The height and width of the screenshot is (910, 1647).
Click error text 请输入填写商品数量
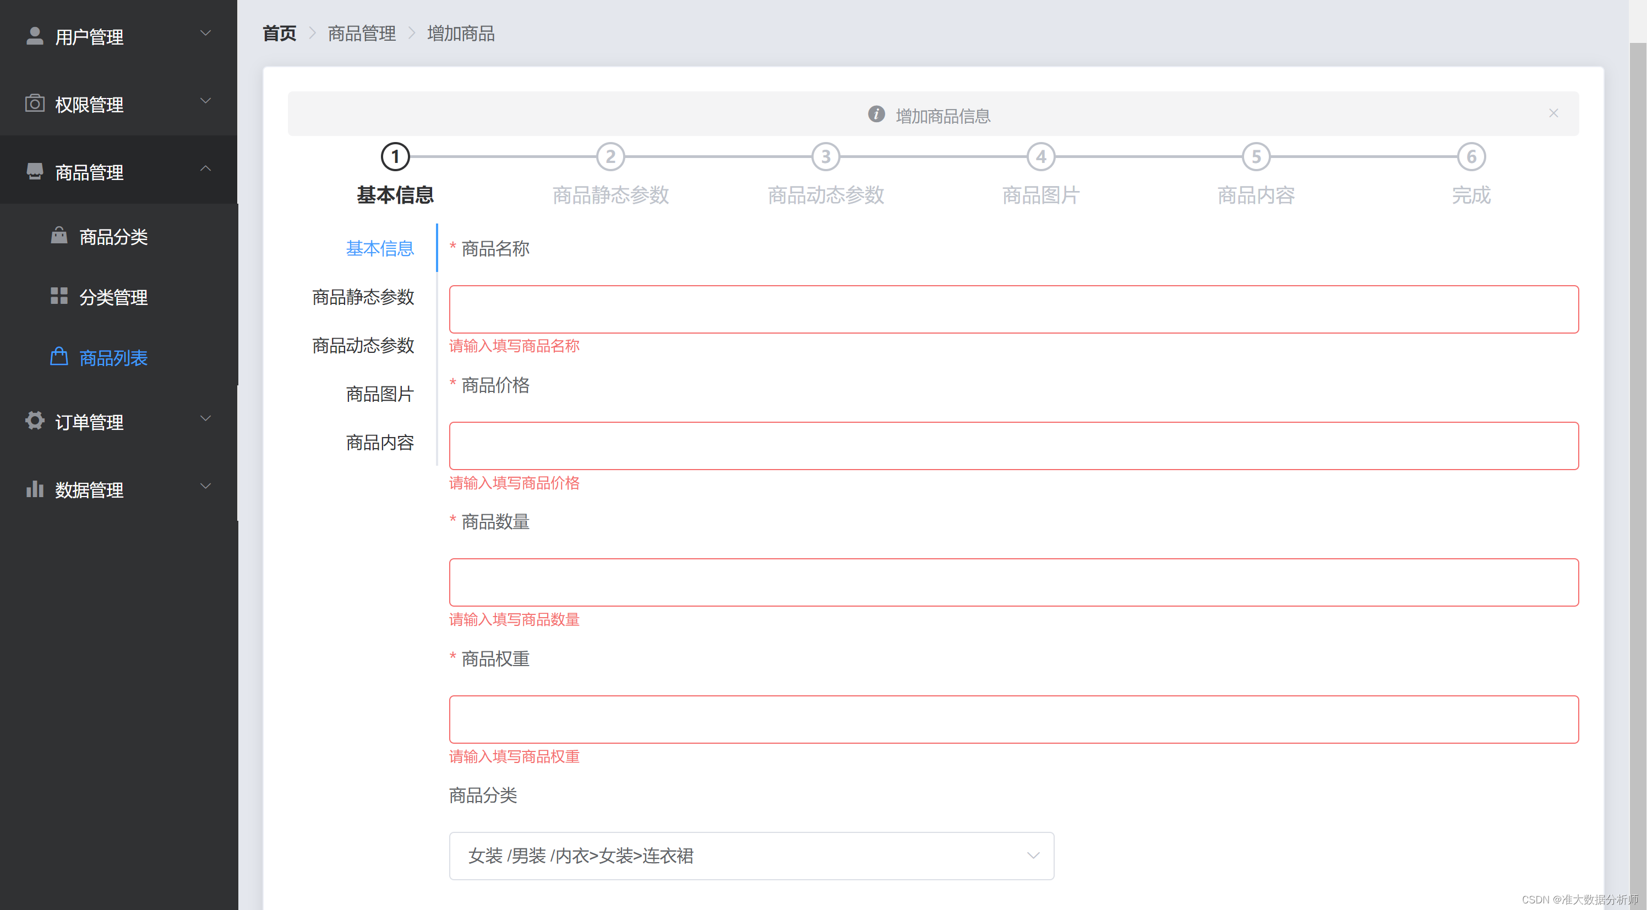(x=514, y=620)
